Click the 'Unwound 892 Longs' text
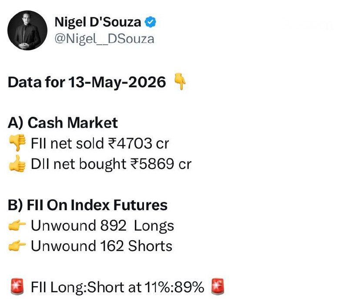This screenshot has height=304, width=348. 102,226
